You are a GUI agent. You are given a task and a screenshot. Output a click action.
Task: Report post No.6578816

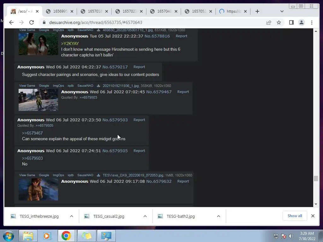click(x=181, y=36)
